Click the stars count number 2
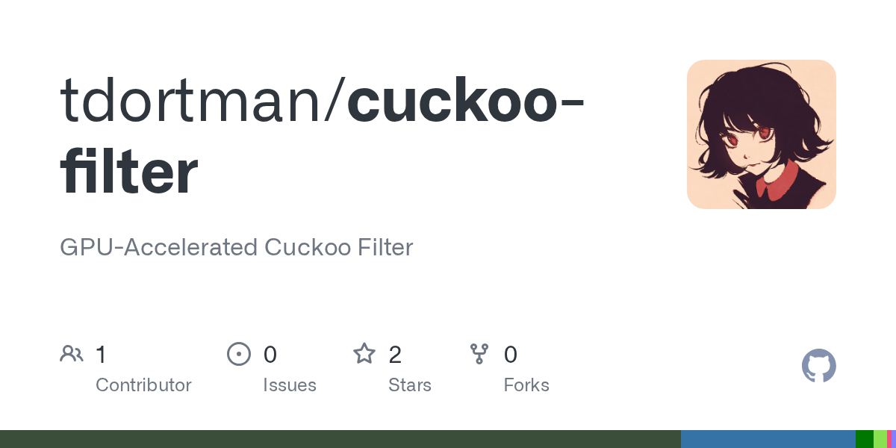 click(395, 355)
